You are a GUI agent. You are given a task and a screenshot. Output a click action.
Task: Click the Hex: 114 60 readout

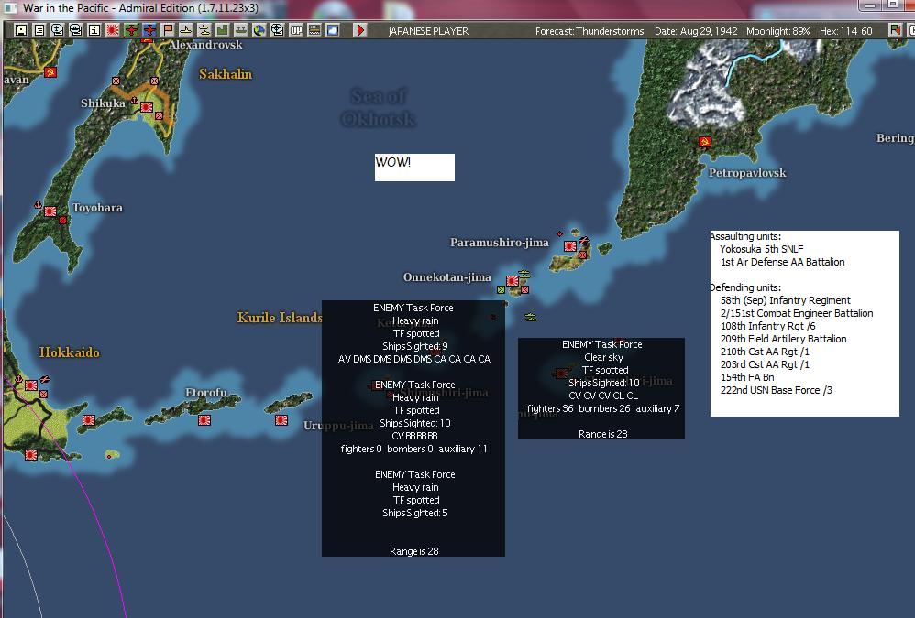point(845,31)
